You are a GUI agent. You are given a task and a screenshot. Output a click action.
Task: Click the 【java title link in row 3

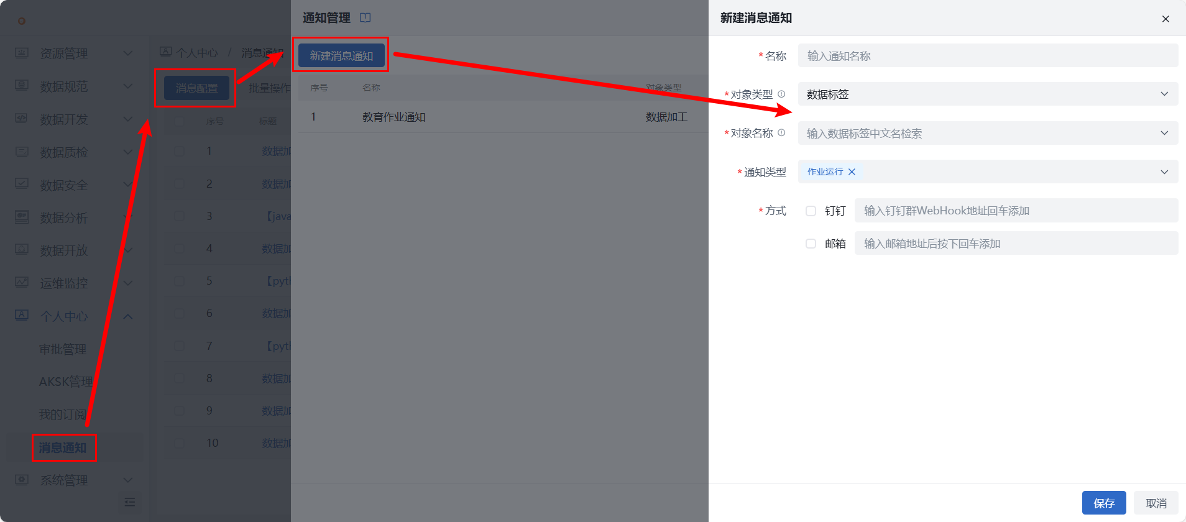click(278, 216)
